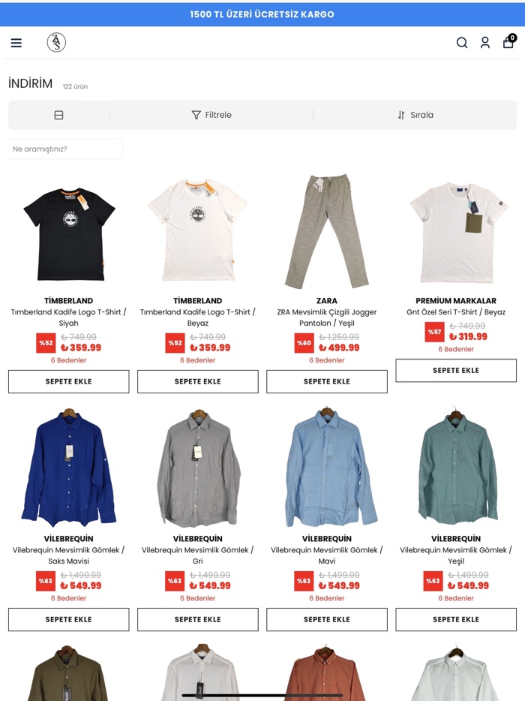This screenshot has width=525, height=701.
Task: Add ZARA jogger pants to cart
Action: (327, 381)
